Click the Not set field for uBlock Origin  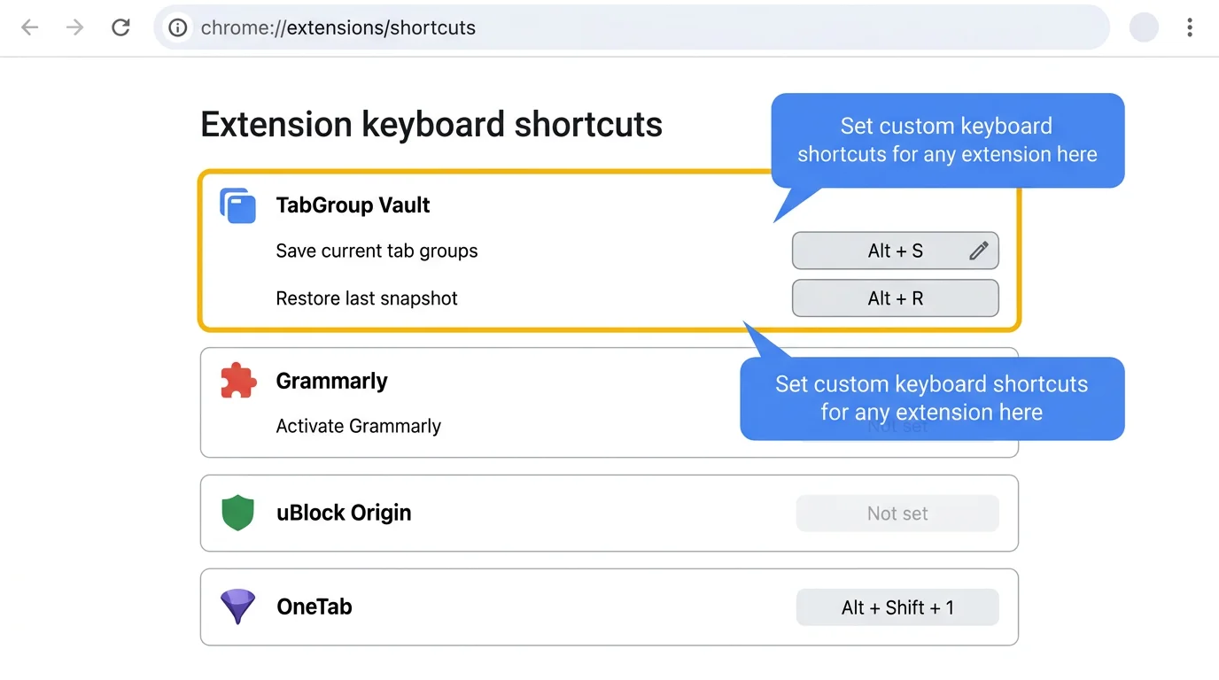point(897,514)
